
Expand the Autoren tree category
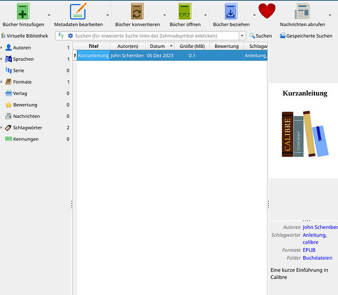2,48
